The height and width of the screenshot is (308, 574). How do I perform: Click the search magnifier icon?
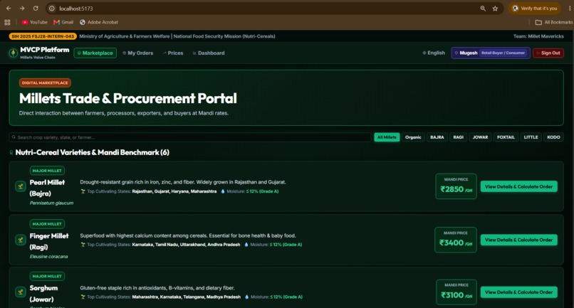(x=14, y=137)
